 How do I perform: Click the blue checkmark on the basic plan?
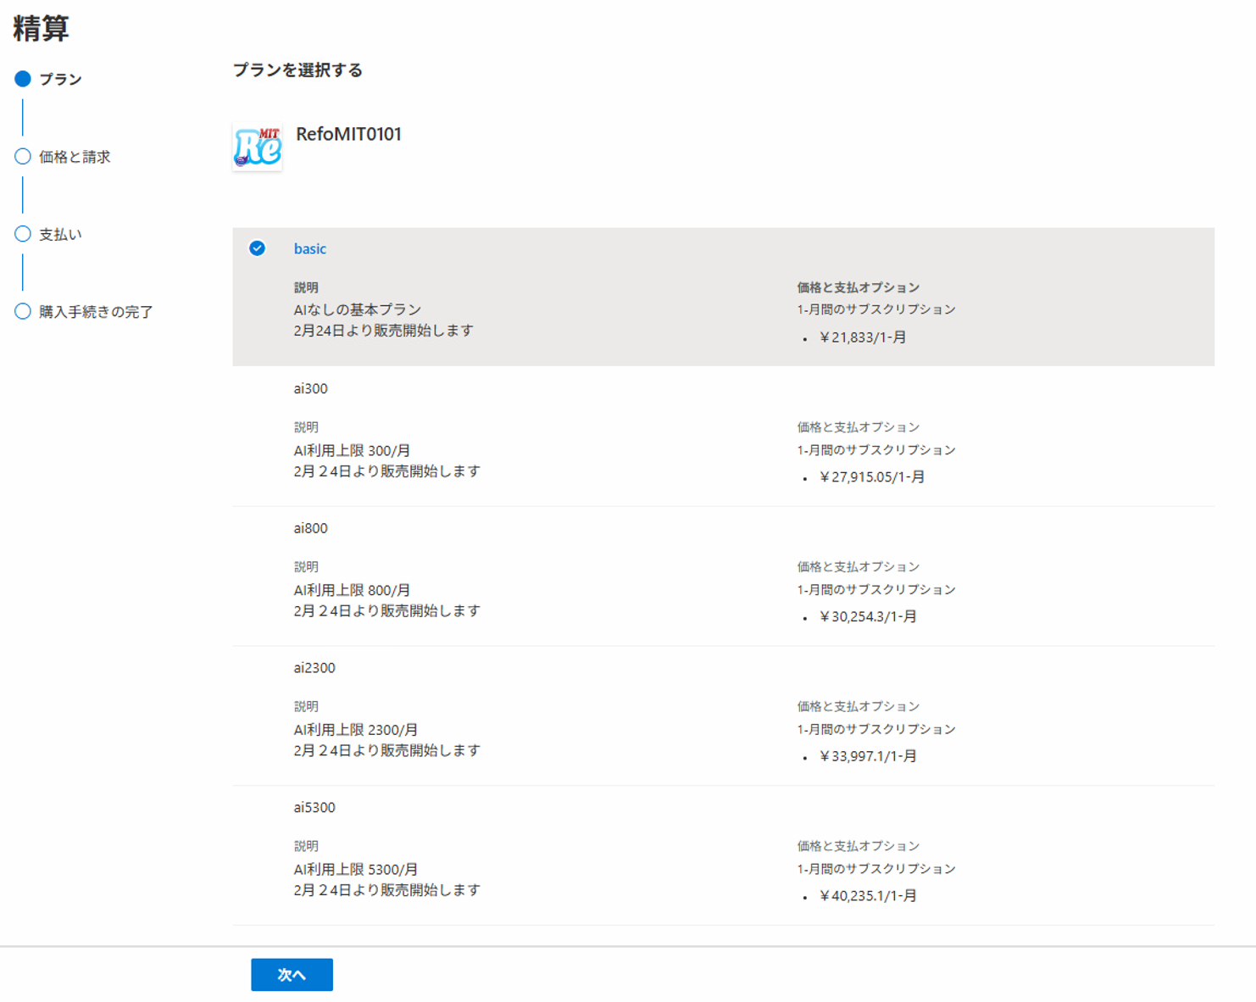256,248
